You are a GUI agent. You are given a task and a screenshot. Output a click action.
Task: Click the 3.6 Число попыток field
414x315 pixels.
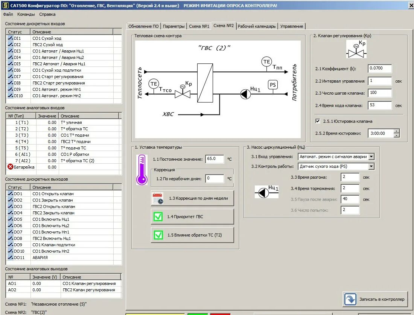350,210
